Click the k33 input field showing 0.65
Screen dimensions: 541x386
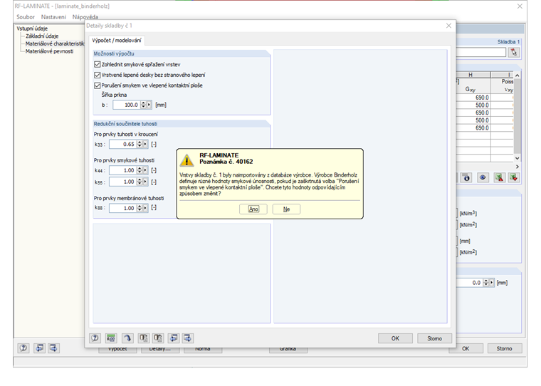tap(123, 144)
